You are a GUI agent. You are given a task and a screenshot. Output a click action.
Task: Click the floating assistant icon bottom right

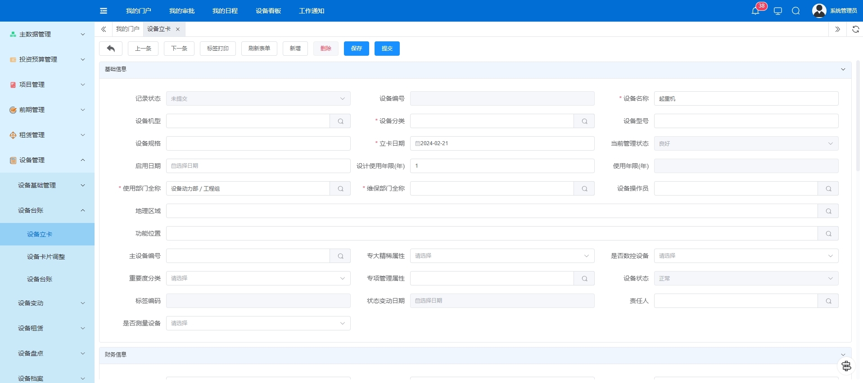(846, 366)
